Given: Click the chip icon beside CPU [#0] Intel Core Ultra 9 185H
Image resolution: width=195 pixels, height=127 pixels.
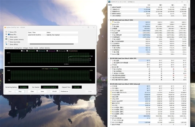Looking at the screenshot, I should pyautogui.click(x=111, y=20).
